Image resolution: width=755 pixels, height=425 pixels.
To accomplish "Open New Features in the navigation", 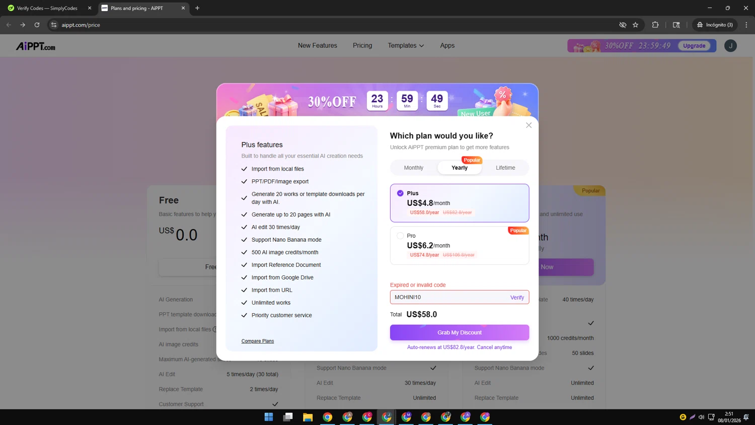I will pyautogui.click(x=318, y=45).
